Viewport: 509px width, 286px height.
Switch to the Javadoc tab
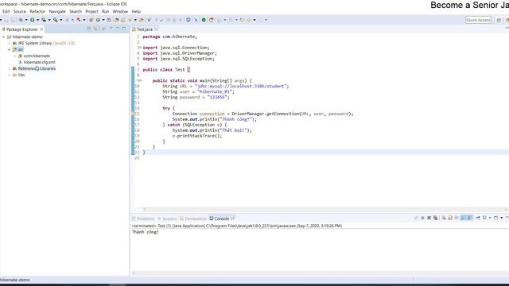[x=167, y=218]
